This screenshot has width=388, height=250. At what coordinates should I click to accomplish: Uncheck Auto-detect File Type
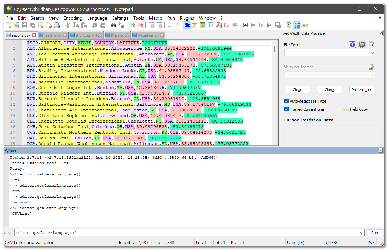(287, 101)
